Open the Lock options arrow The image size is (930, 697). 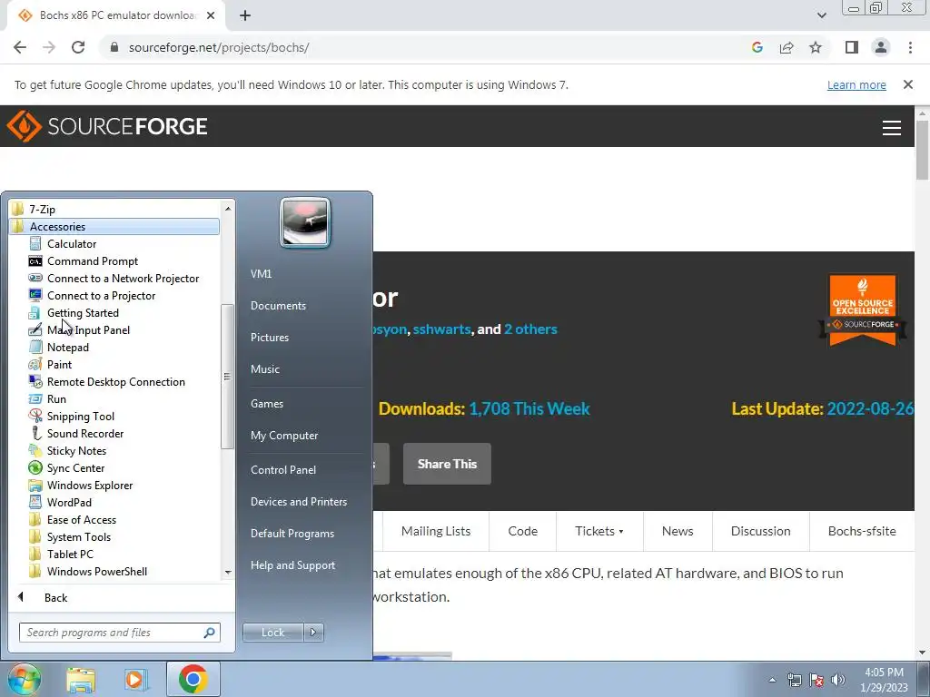[x=313, y=633]
